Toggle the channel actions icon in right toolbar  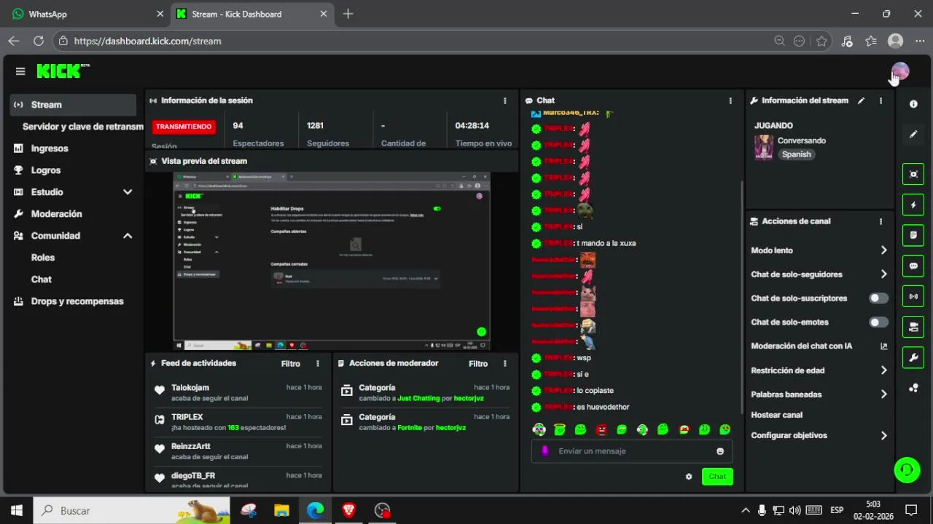[913, 327]
